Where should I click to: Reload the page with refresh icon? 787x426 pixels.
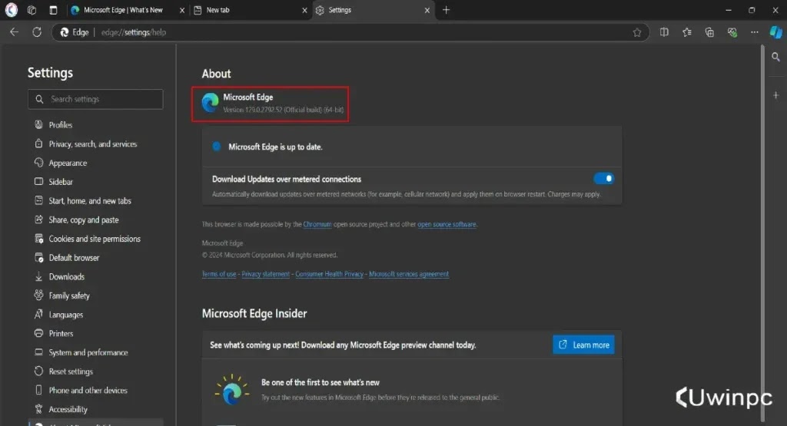pos(37,32)
